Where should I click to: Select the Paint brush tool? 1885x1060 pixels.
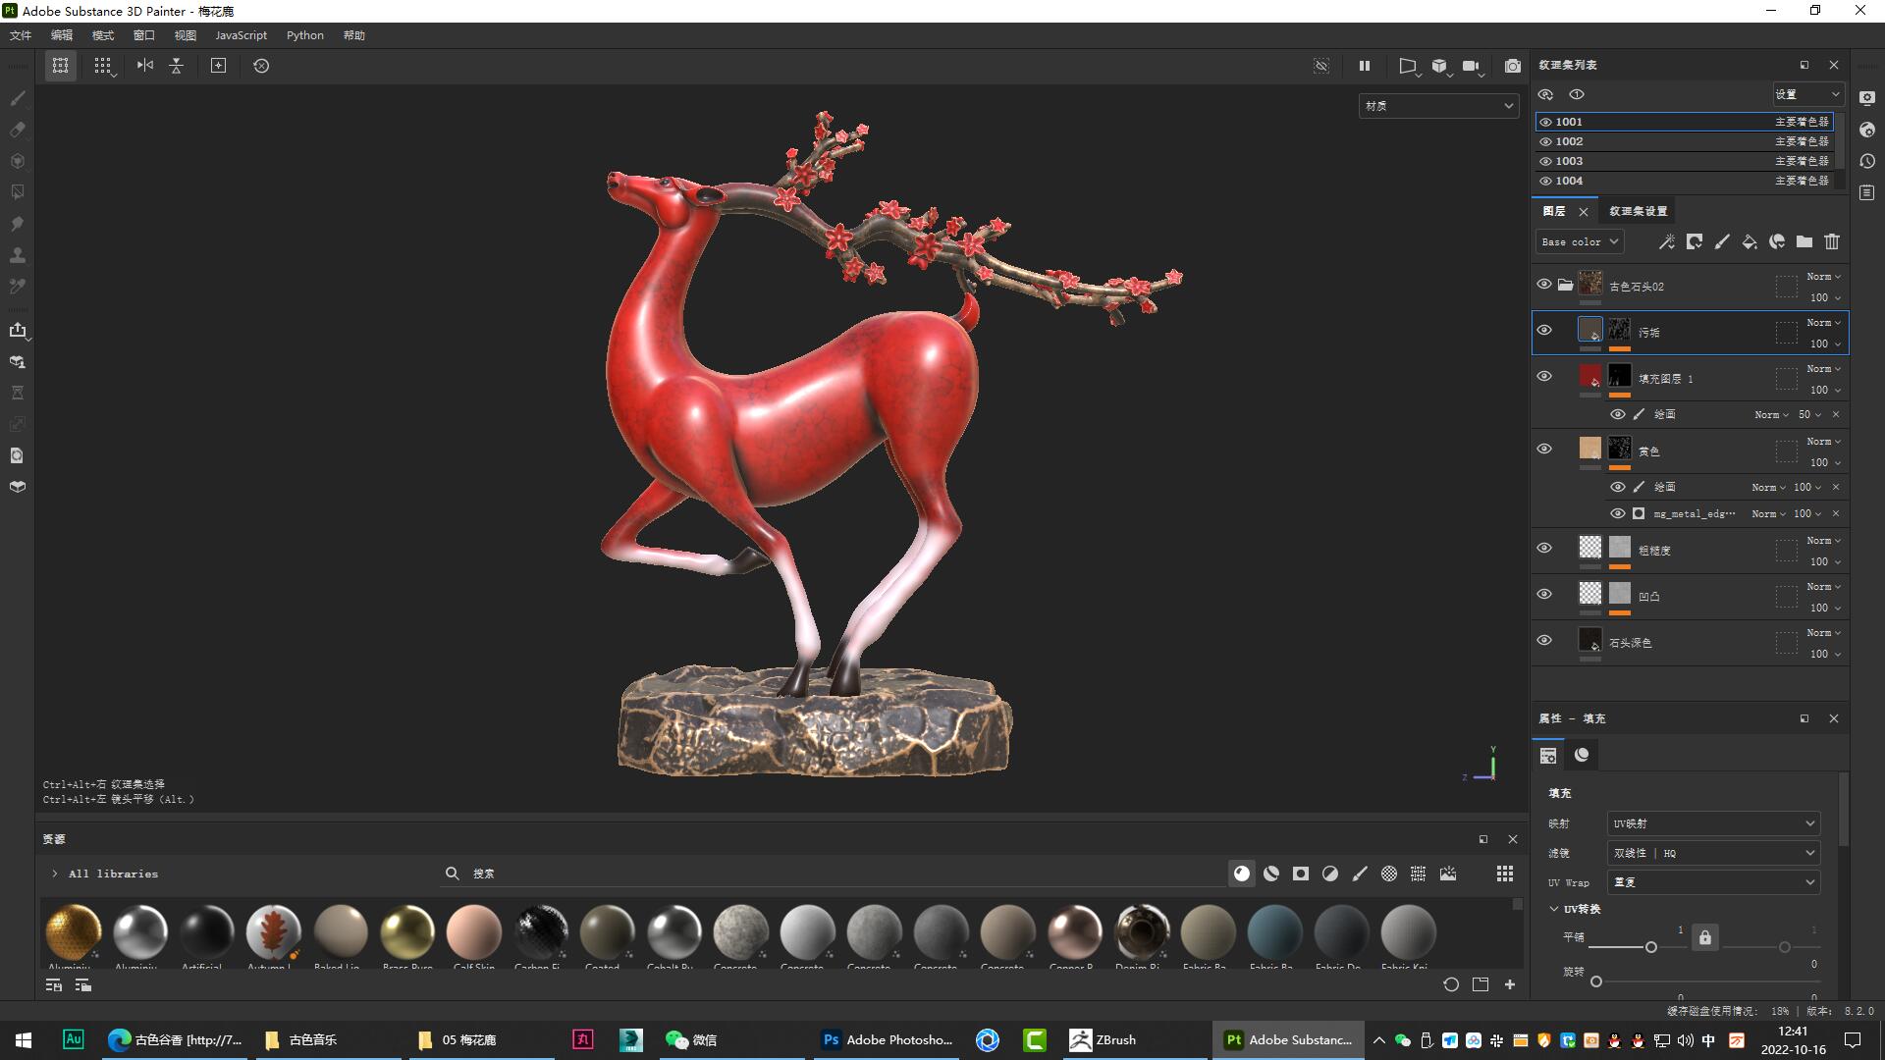pos(17,98)
